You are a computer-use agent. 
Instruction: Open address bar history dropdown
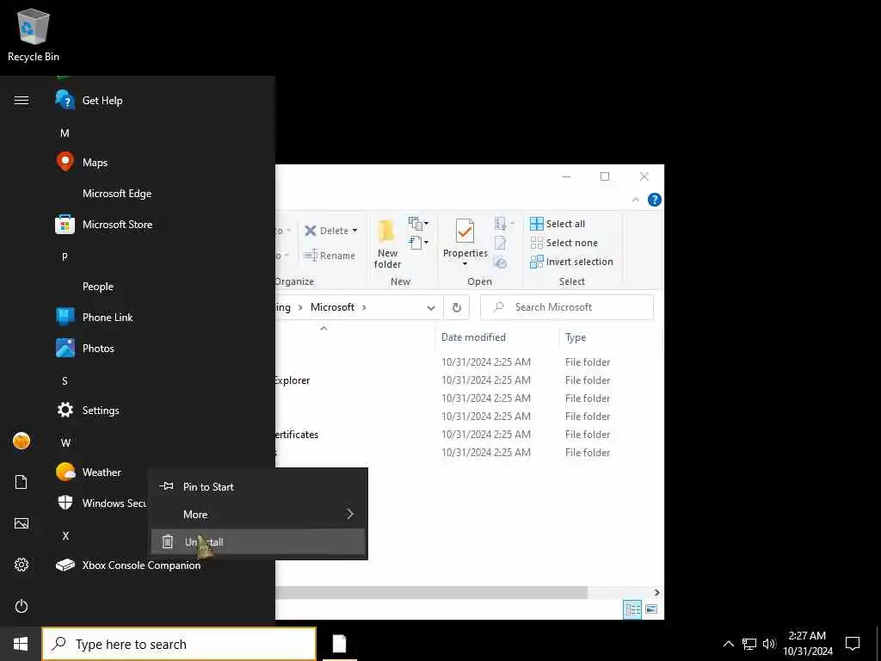(431, 307)
